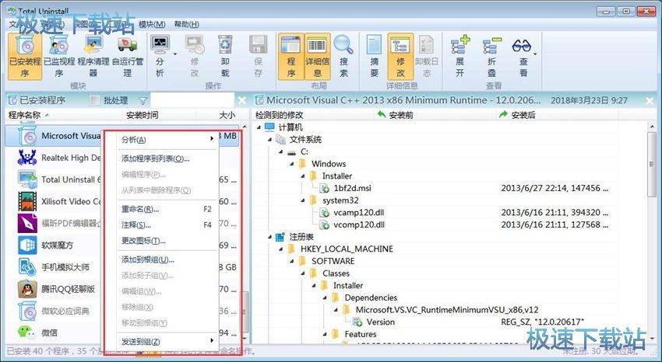Open the 帮助(H) menu
This screenshot has width=662, height=362.
[x=186, y=24]
